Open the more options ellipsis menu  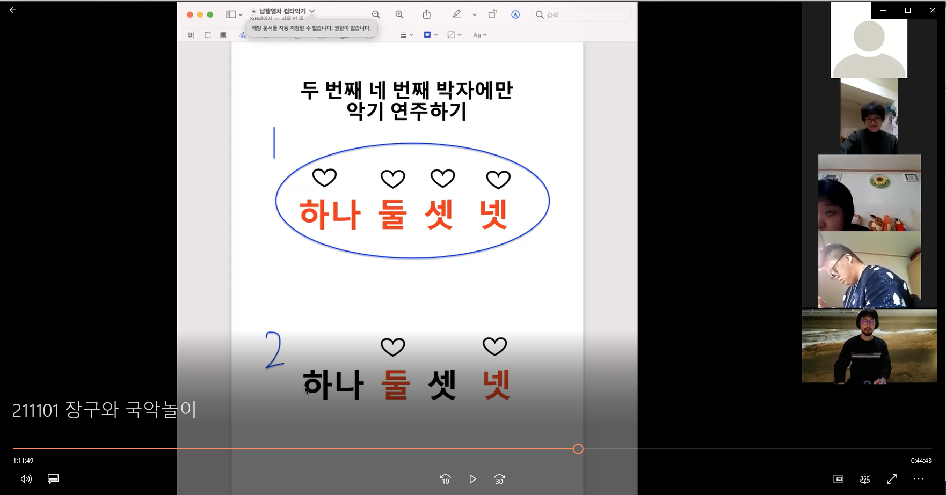click(919, 479)
